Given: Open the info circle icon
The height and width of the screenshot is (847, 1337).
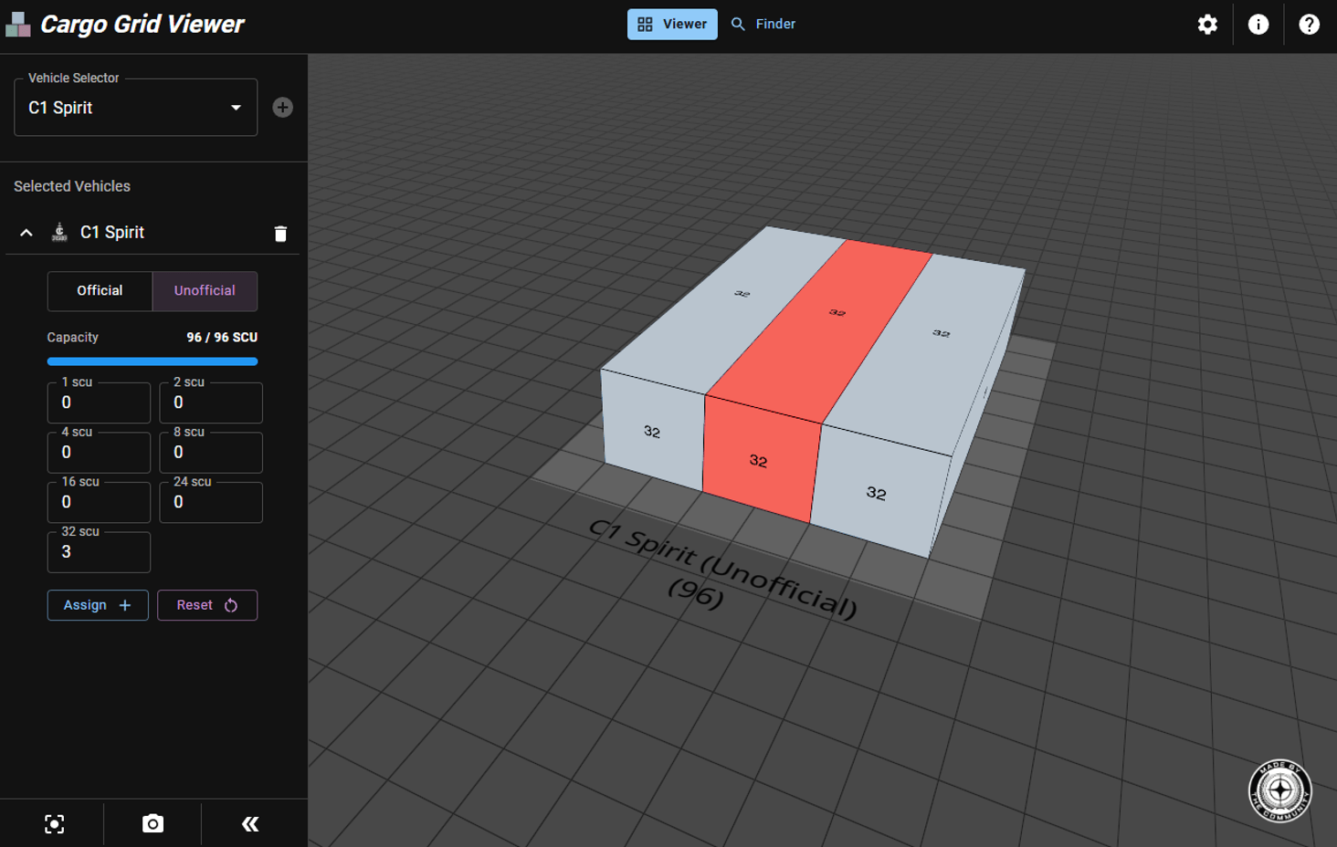Looking at the screenshot, I should 1258,25.
